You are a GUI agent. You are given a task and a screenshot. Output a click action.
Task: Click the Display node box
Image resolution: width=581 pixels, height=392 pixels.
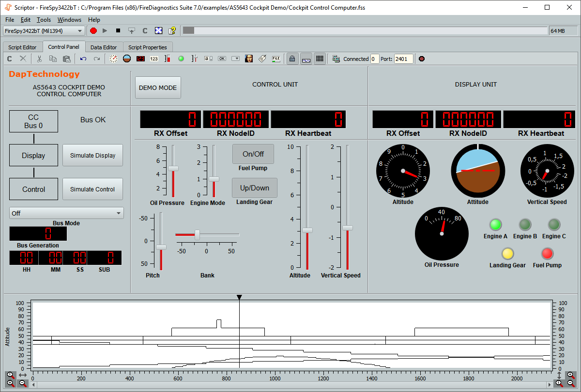pyautogui.click(x=33, y=155)
